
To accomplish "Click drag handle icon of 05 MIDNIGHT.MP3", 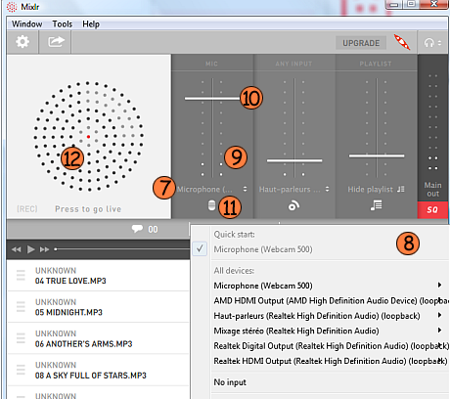I will 21,307.
